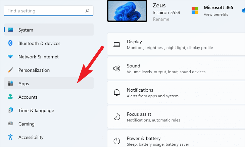Click the Personalization paintbrush icon
The height and width of the screenshot is (147, 245).
point(10,70)
